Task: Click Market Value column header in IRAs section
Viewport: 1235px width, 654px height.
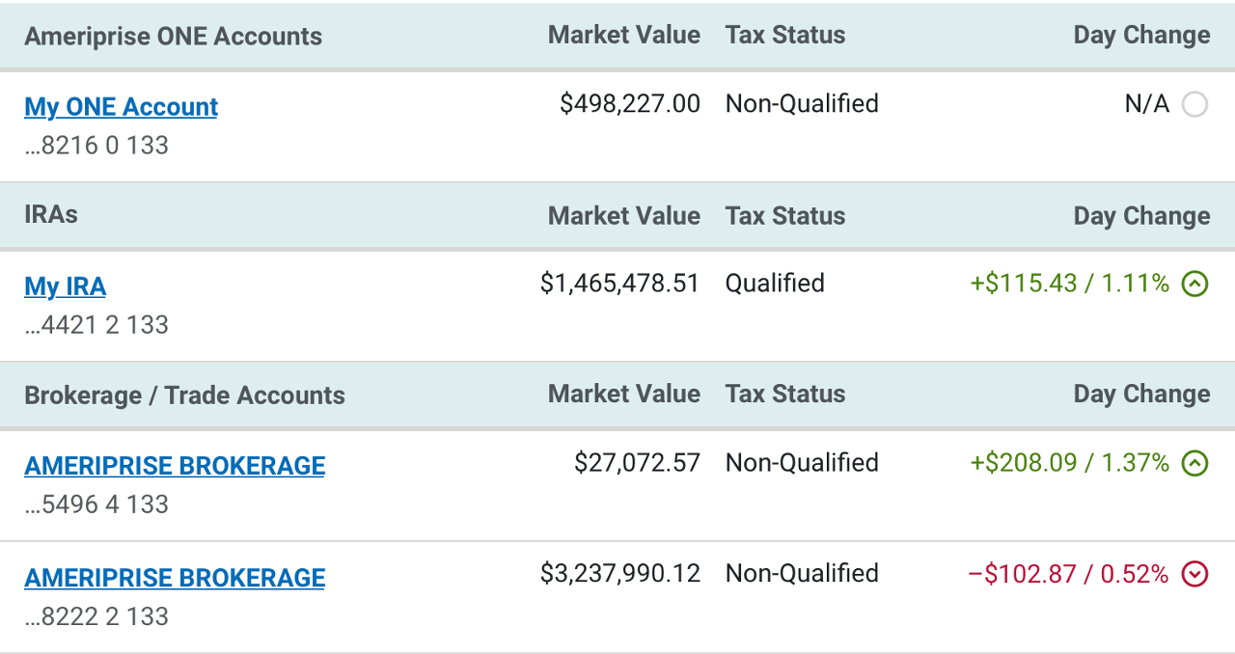Action: (624, 215)
